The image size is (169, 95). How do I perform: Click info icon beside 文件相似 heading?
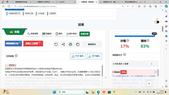click(x=16, y=56)
